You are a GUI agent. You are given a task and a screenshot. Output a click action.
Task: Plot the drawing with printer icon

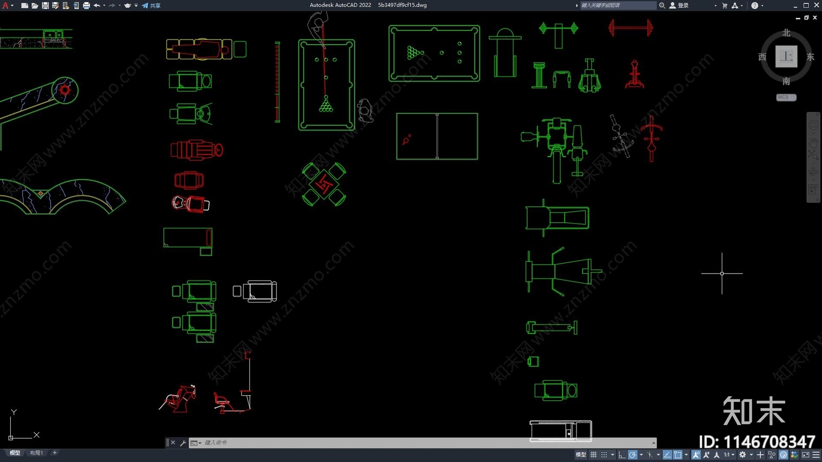(x=86, y=6)
